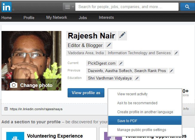Click the Rajeesh Nair name field
This screenshot has height=140, width=195.
pos(92,36)
